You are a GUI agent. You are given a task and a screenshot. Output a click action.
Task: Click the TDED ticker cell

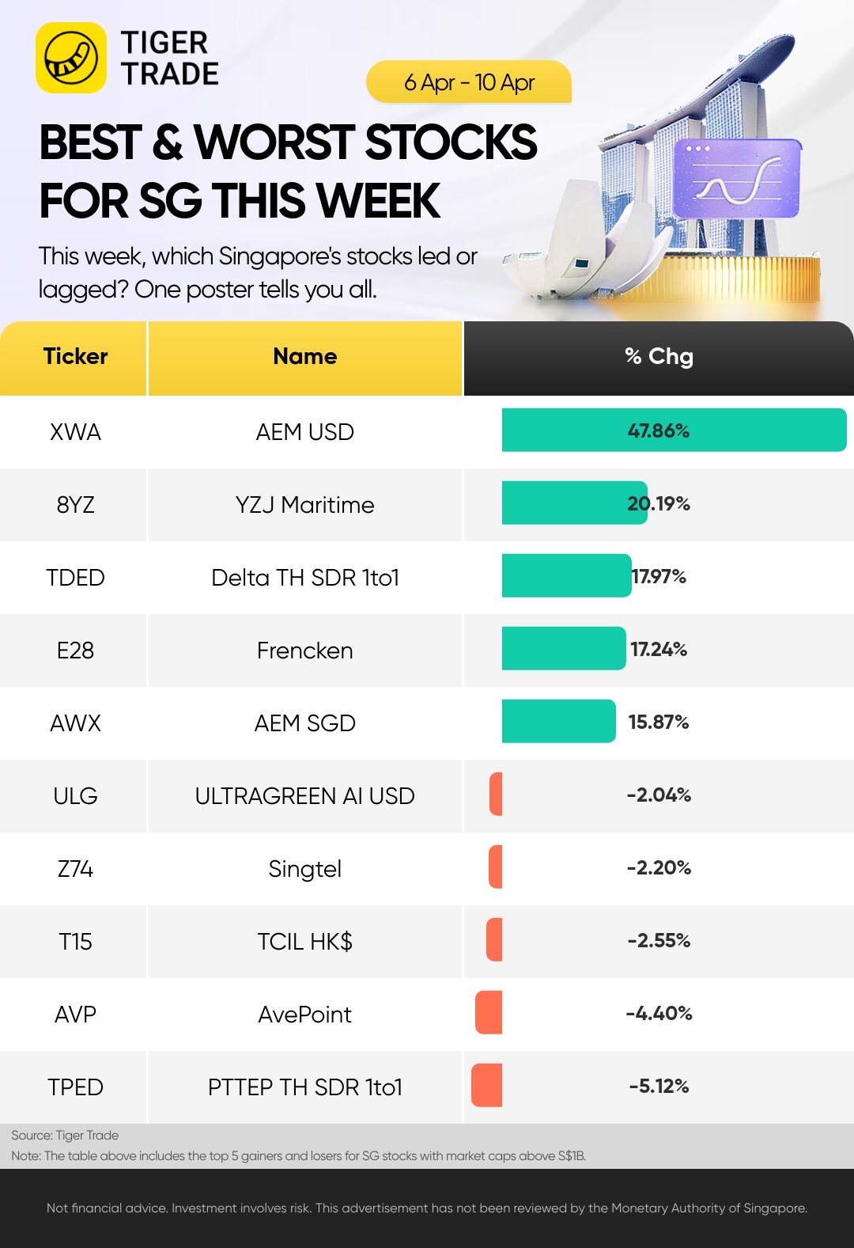(x=74, y=578)
